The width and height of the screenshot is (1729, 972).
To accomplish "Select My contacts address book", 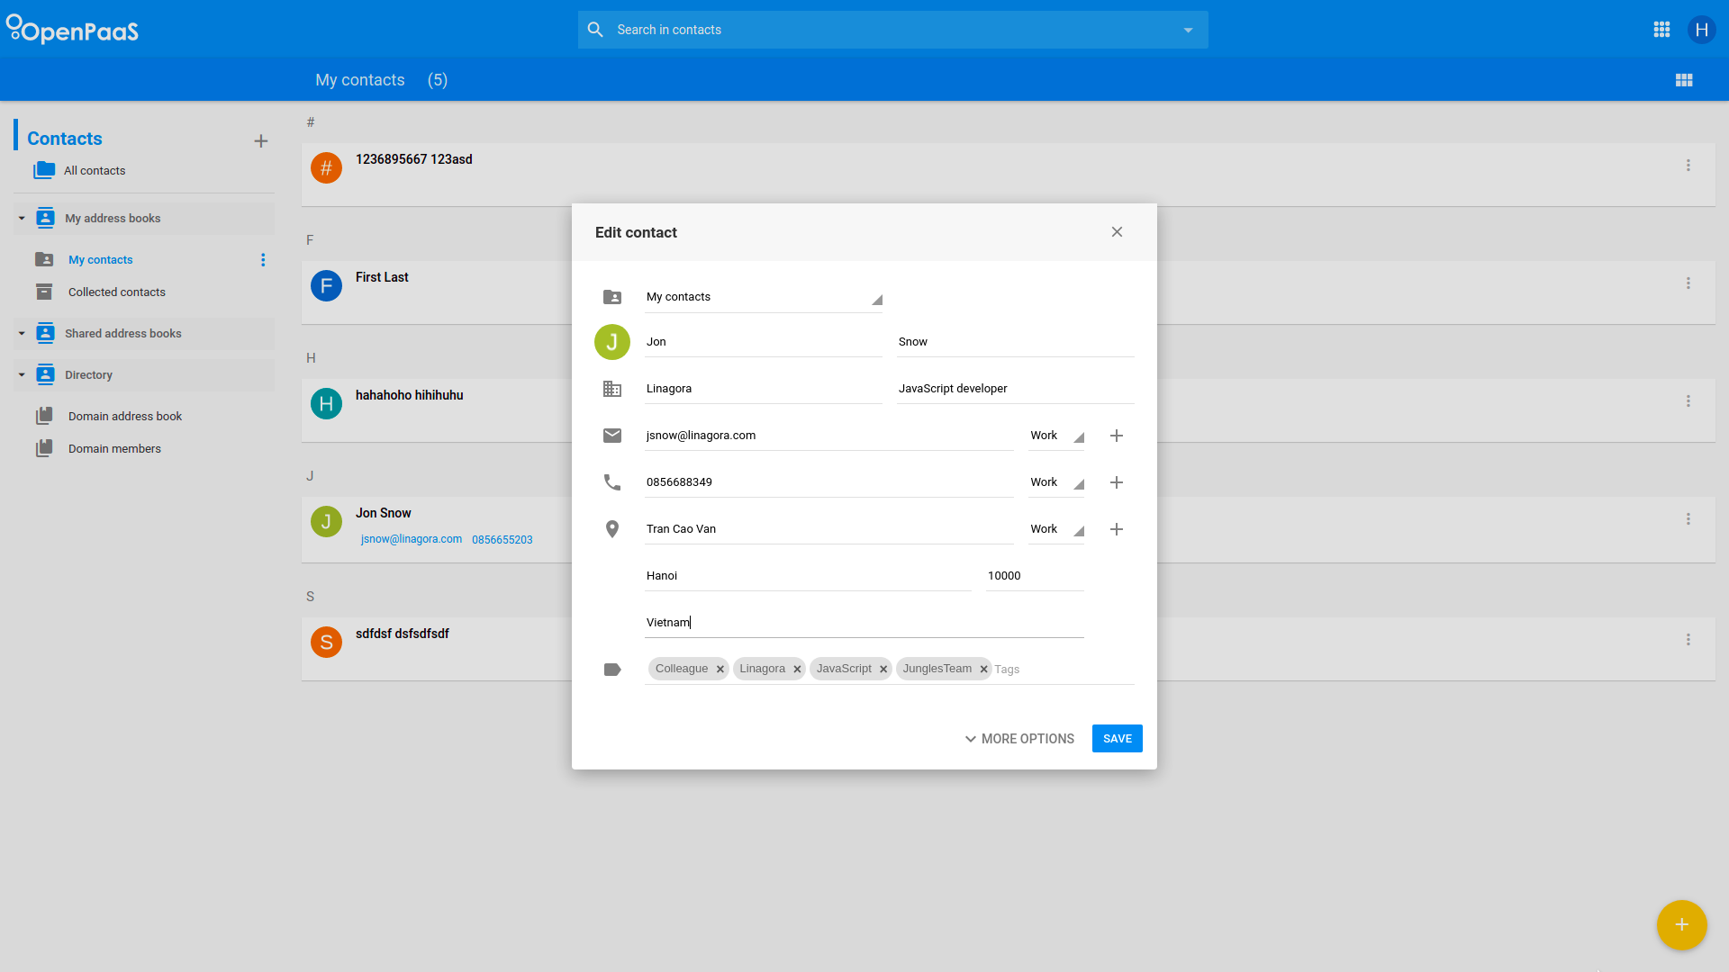I will point(101,259).
